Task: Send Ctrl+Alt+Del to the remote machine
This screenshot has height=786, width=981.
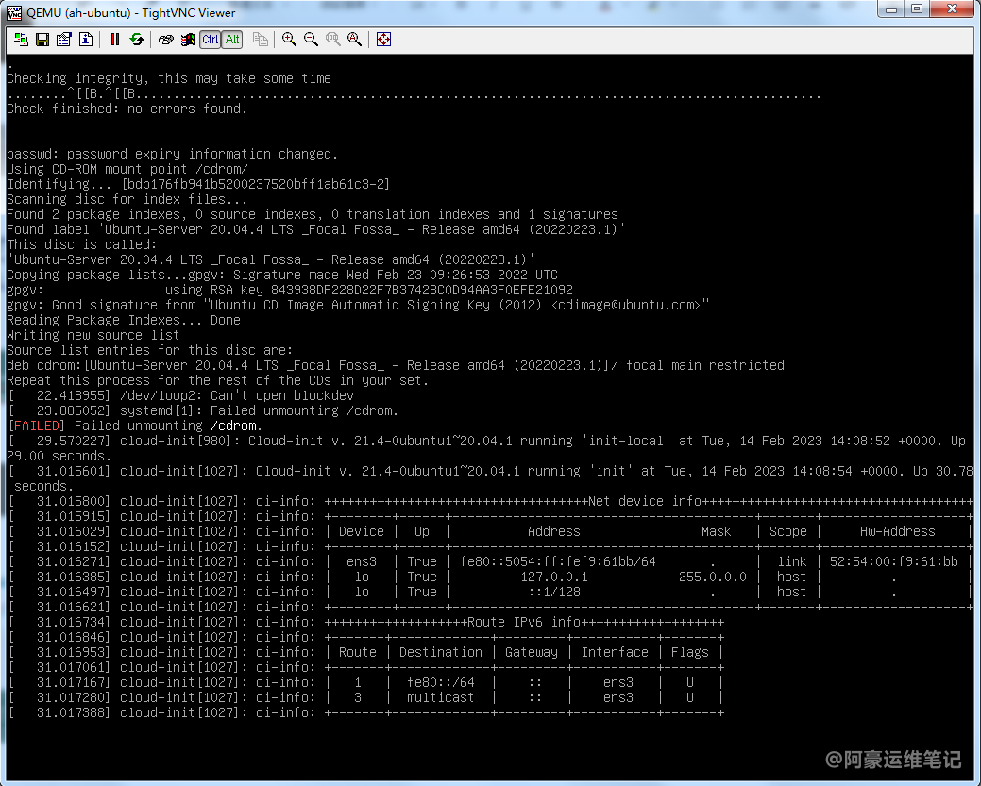Action: tap(166, 40)
